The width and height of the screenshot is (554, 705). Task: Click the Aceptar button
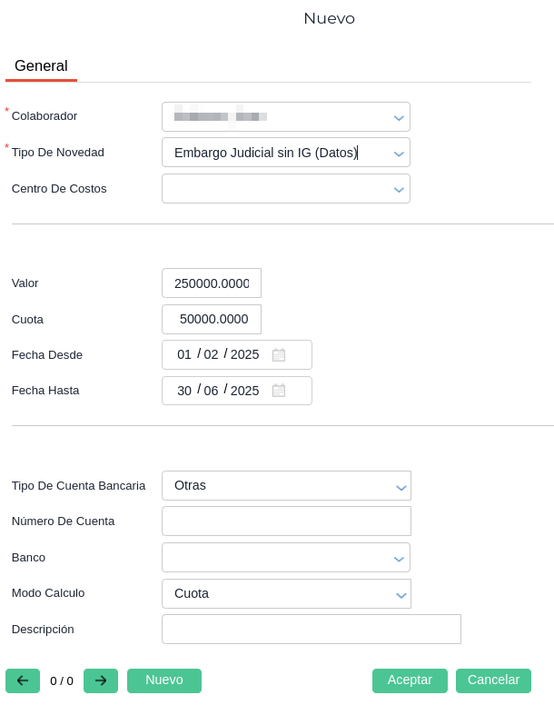coord(410,680)
